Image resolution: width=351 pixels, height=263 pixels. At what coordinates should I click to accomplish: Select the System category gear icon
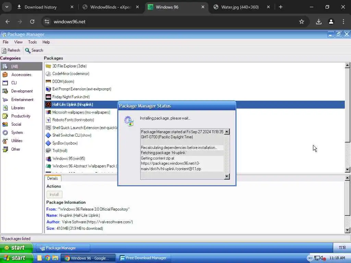click(5, 133)
